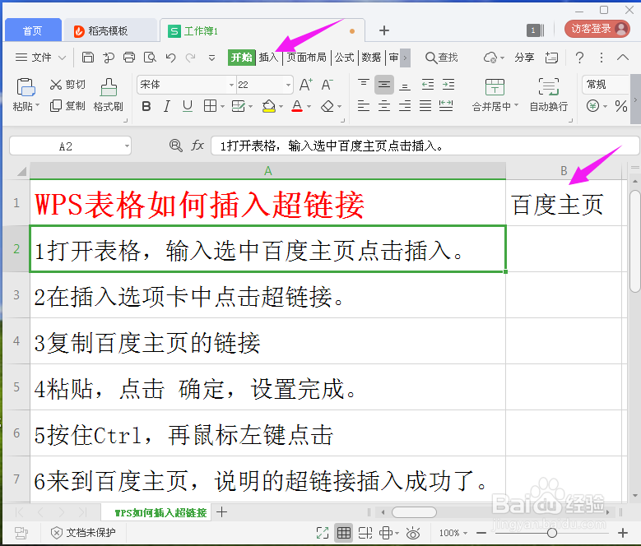Increase font size with A+ icon
Viewport: 641px width, 546px height.
(x=306, y=85)
